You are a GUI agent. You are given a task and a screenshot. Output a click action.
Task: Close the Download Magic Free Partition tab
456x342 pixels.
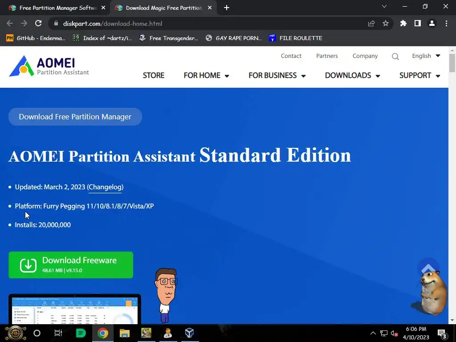pyautogui.click(x=210, y=8)
